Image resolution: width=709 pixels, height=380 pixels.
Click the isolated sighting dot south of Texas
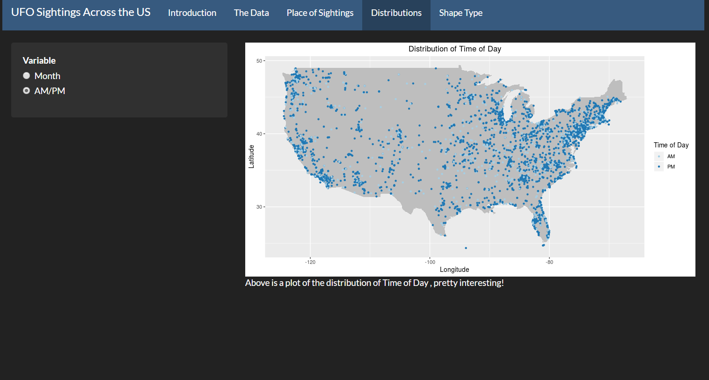pos(466,248)
